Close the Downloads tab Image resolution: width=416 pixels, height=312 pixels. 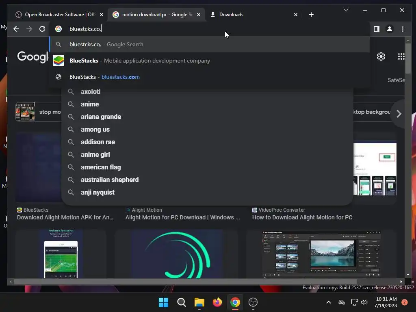(296, 15)
